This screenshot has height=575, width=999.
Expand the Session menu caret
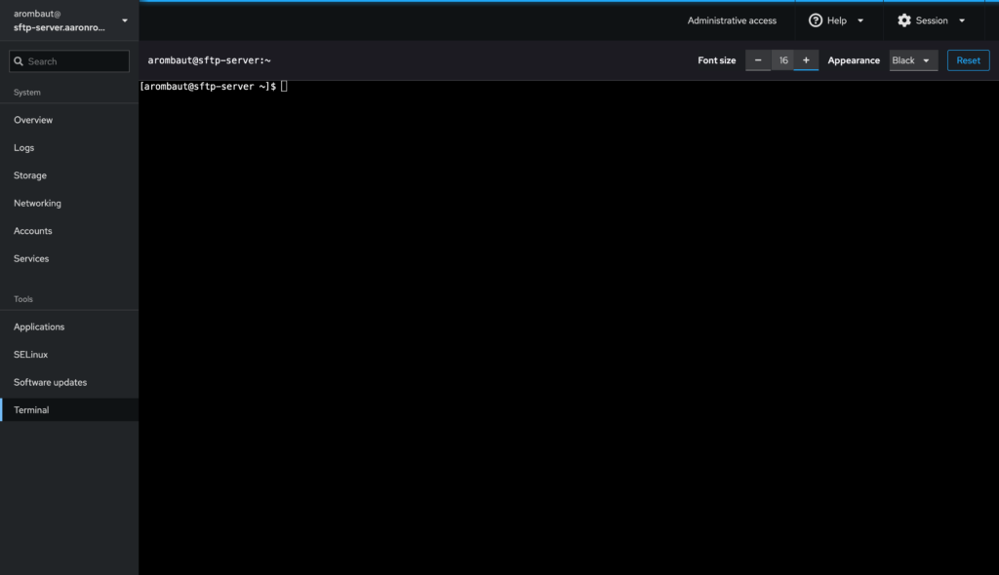point(962,20)
